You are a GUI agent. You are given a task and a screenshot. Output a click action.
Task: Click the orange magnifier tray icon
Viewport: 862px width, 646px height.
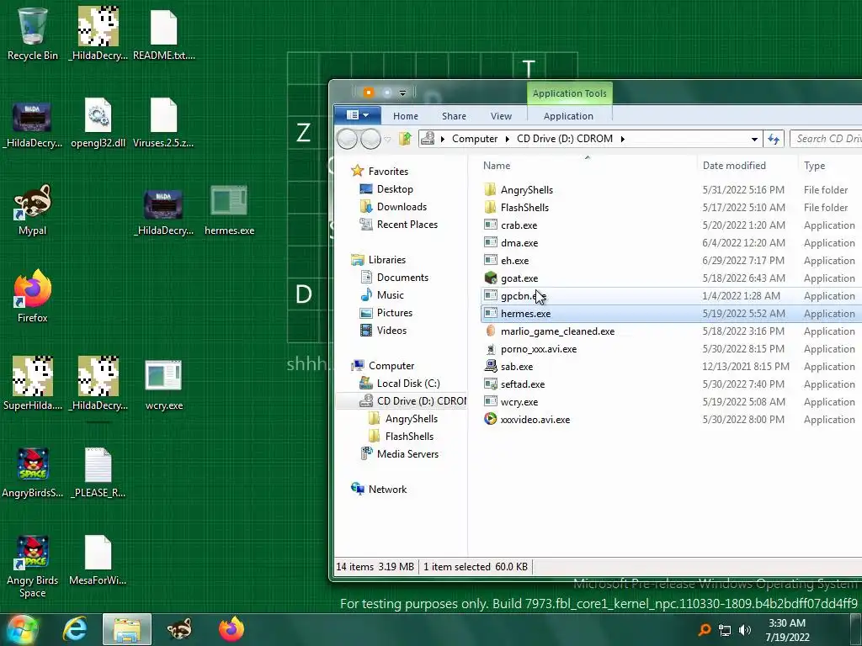tap(704, 630)
